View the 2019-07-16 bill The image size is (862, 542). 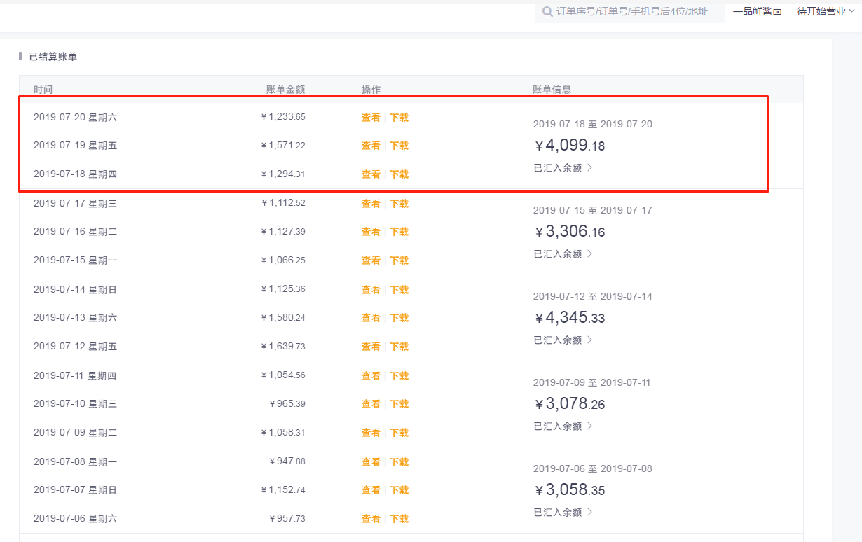tap(371, 232)
